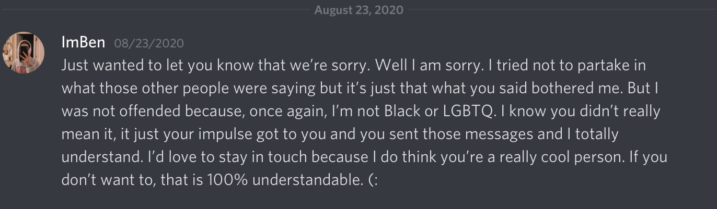Click the ImBen username
This screenshot has width=717, height=209.
point(83,42)
